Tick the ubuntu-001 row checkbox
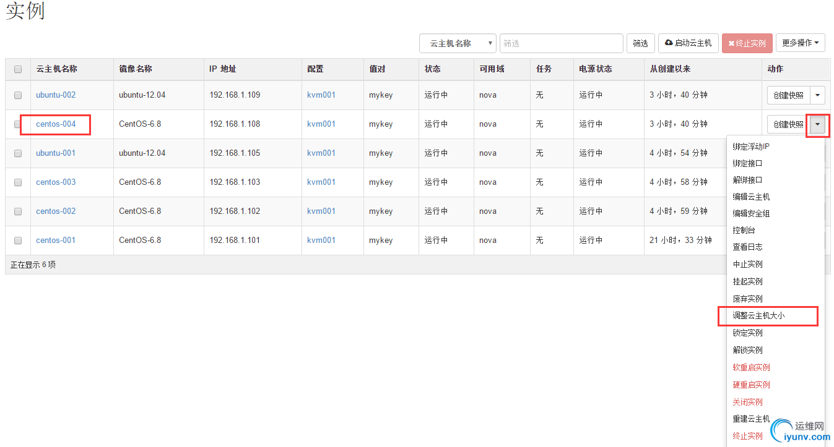The width and height of the screenshot is (834, 447). point(18,153)
